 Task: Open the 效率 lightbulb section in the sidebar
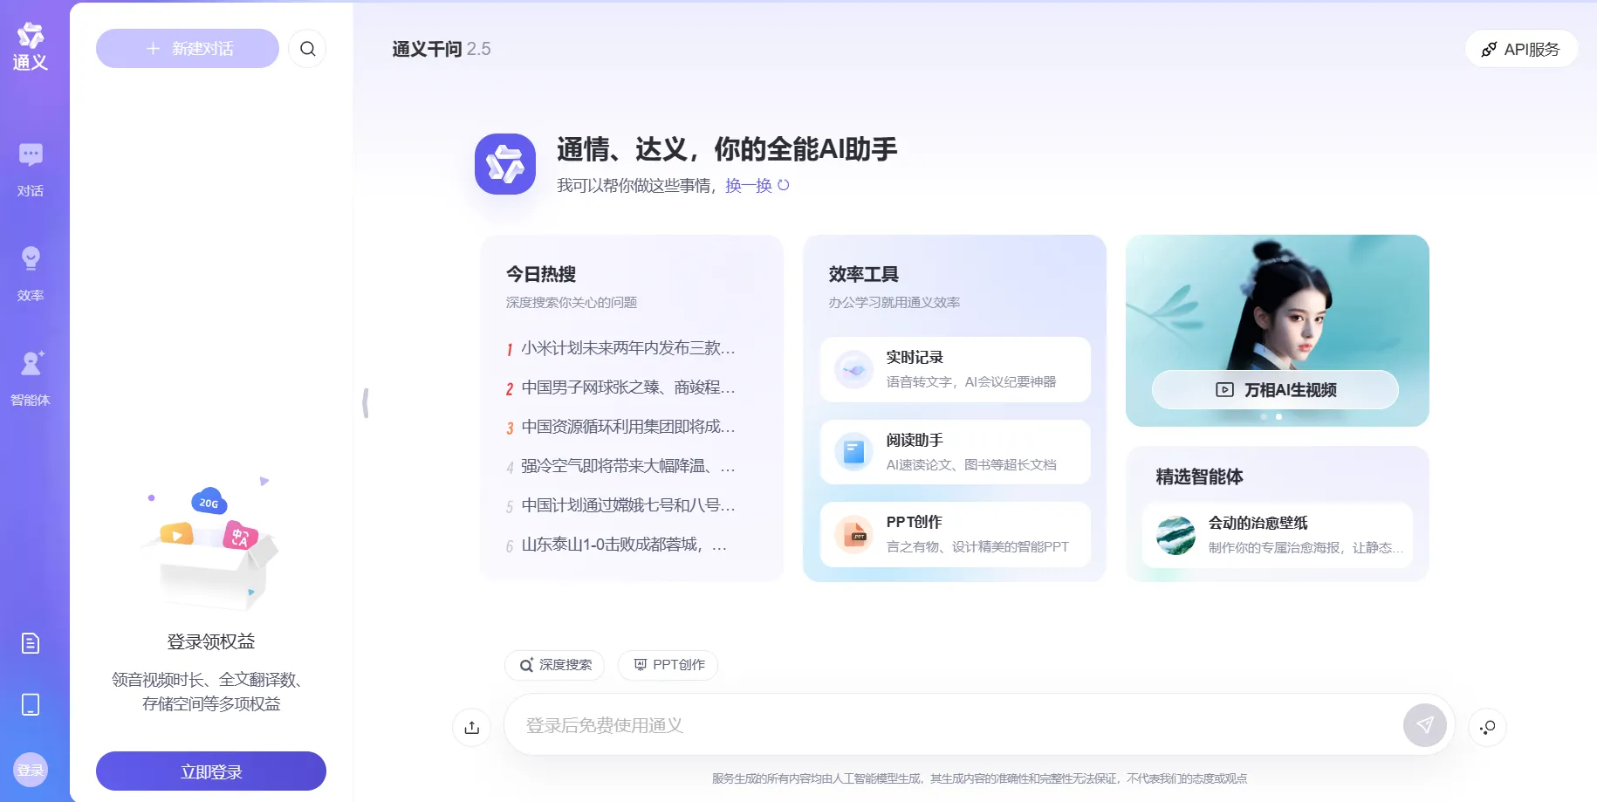tap(31, 274)
